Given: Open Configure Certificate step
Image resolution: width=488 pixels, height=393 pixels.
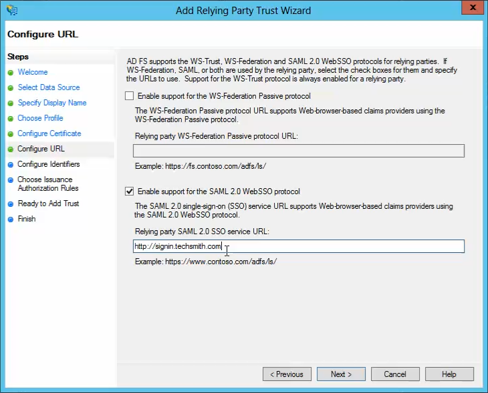Looking at the screenshot, I should 49,133.
